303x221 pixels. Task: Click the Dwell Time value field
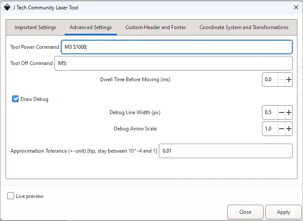270,80
